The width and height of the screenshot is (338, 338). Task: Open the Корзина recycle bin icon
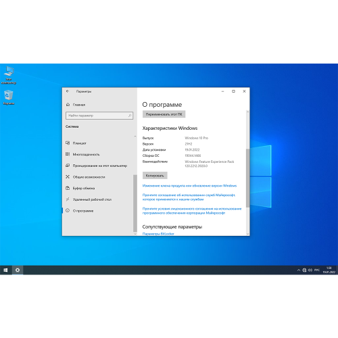click(x=9, y=97)
